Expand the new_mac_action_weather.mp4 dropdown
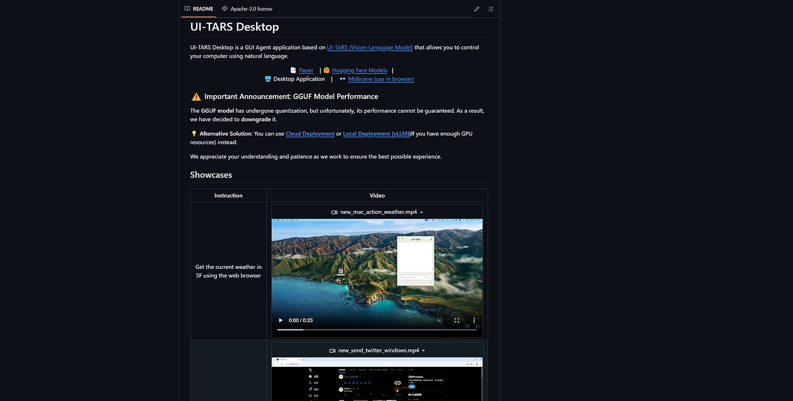This screenshot has width=793, height=401. point(377,212)
